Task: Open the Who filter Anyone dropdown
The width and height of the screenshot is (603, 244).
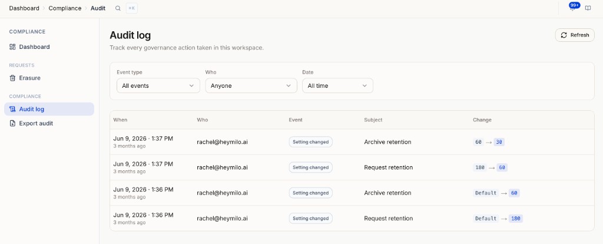Action: coord(251,85)
